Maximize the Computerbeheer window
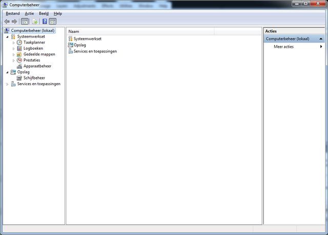The height and width of the screenshot is (235, 328). click(x=305, y=4)
